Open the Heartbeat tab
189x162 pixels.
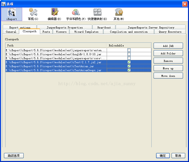coord(104,27)
